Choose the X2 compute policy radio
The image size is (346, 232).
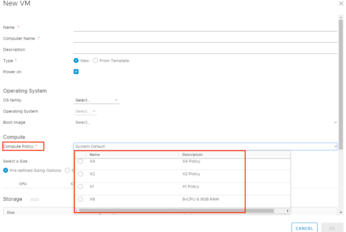[x=80, y=174]
